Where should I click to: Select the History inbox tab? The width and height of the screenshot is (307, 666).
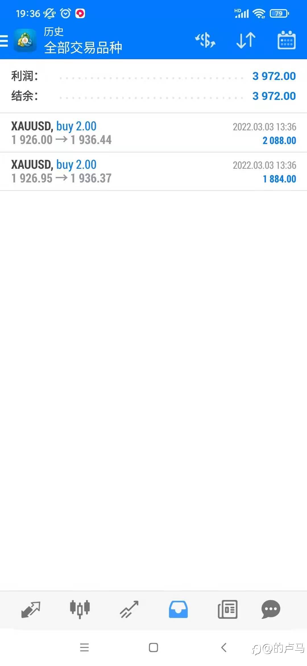[178, 609]
